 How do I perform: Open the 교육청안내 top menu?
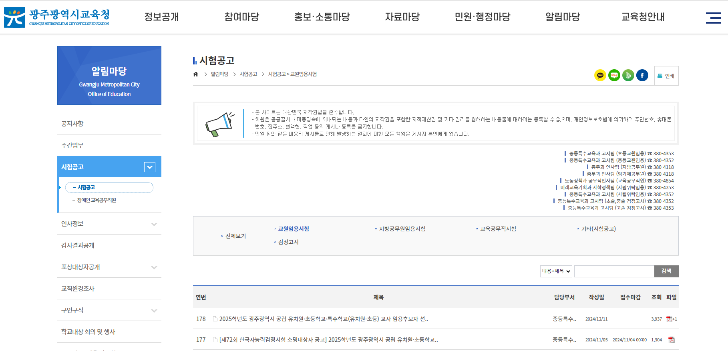643,17
